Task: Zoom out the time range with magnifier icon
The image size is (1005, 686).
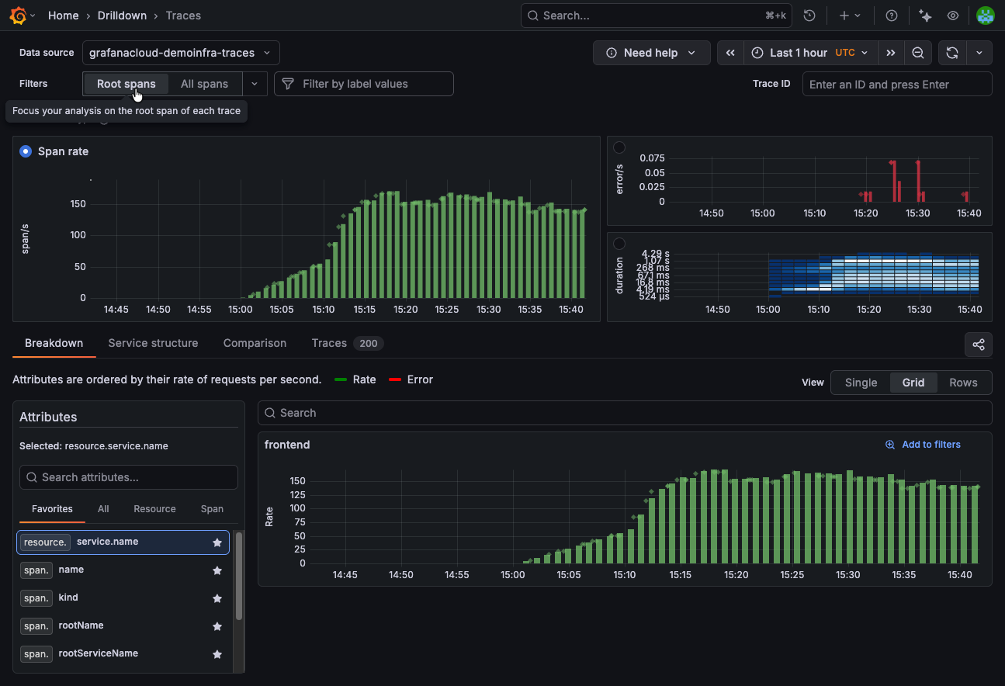Action: (x=918, y=52)
